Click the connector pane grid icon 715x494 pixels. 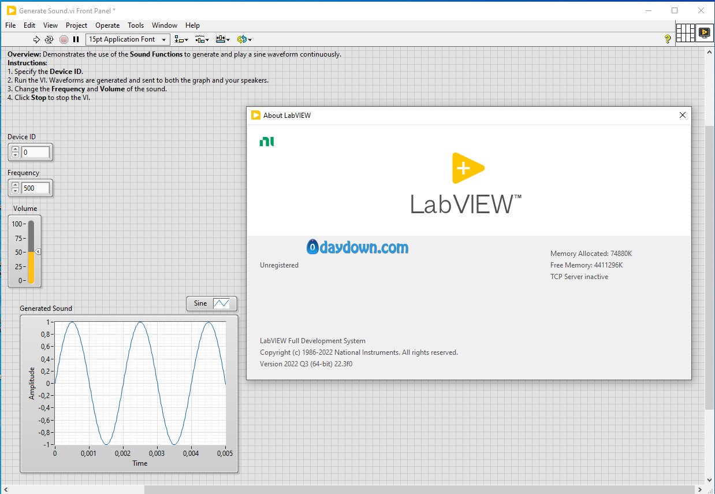[685, 33]
